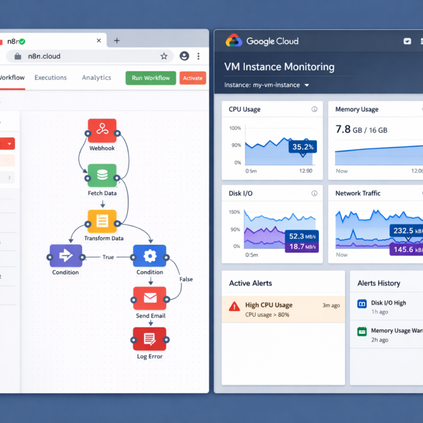Switch to the Executions tab
Viewport: 423px width, 423px height.
coord(51,78)
